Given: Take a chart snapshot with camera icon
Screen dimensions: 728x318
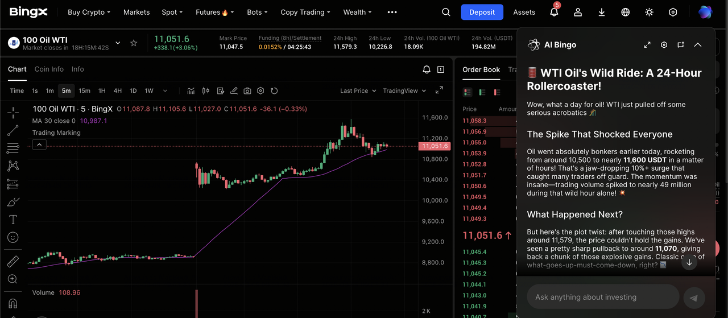Looking at the screenshot, I should pyautogui.click(x=247, y=91).
